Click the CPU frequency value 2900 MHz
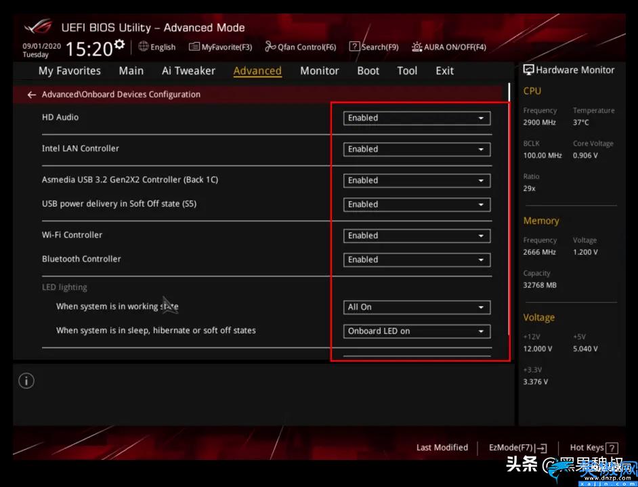 coord(540,123)
